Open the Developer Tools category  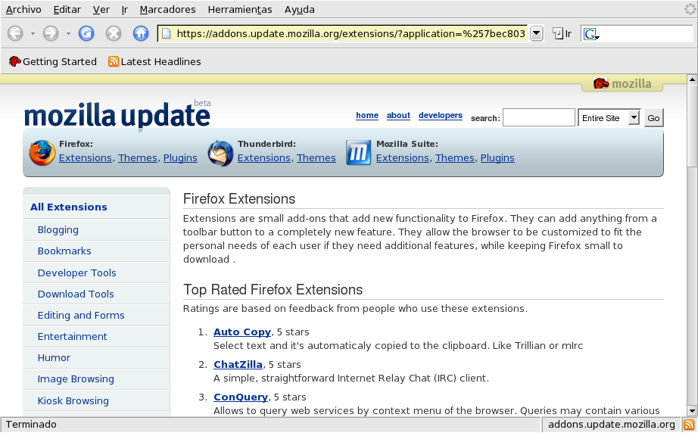click(76, 273)
